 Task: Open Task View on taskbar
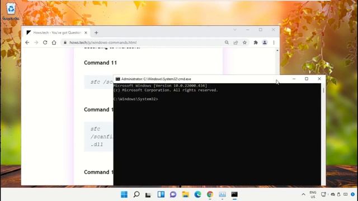tap(148, 194)
